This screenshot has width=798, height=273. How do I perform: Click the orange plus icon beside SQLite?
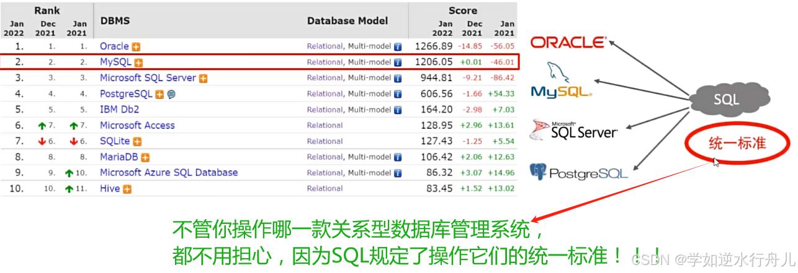pos(137,142)
